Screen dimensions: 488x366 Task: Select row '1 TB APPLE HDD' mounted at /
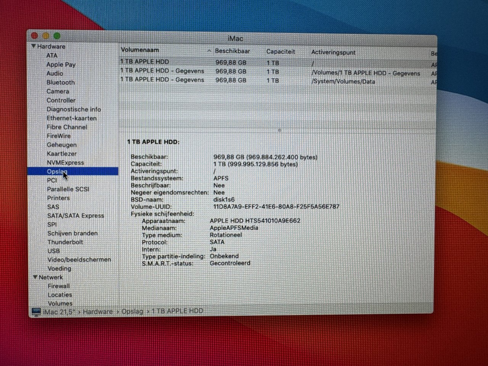tap(278, 62)
